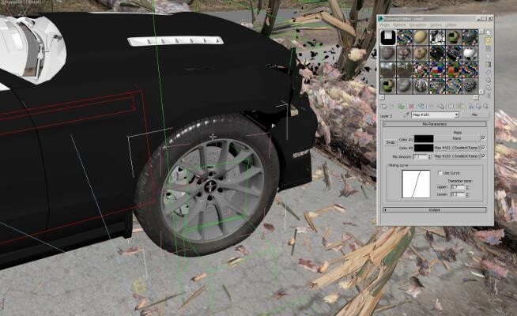This screenshot has width=517, height=316.
Task: Click the pick material eyedropper icon
Action: [406, 115]
